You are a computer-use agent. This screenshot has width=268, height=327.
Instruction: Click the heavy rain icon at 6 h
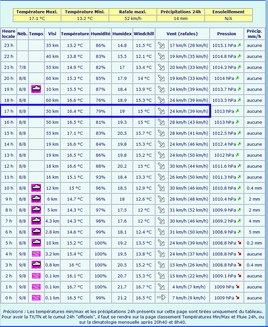[x=36, y=232]
